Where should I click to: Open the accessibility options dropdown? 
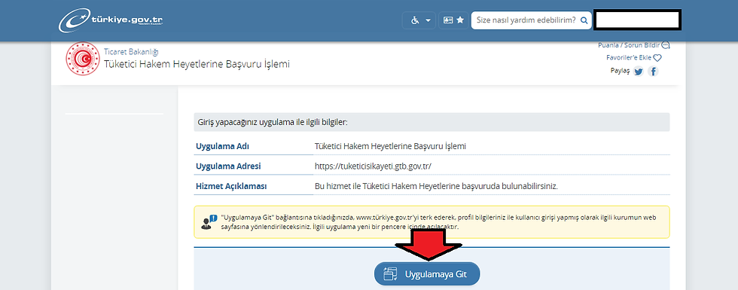click(x=419, y=20)
